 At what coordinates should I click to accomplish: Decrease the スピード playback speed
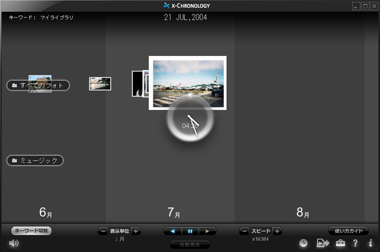coord(244,231)
